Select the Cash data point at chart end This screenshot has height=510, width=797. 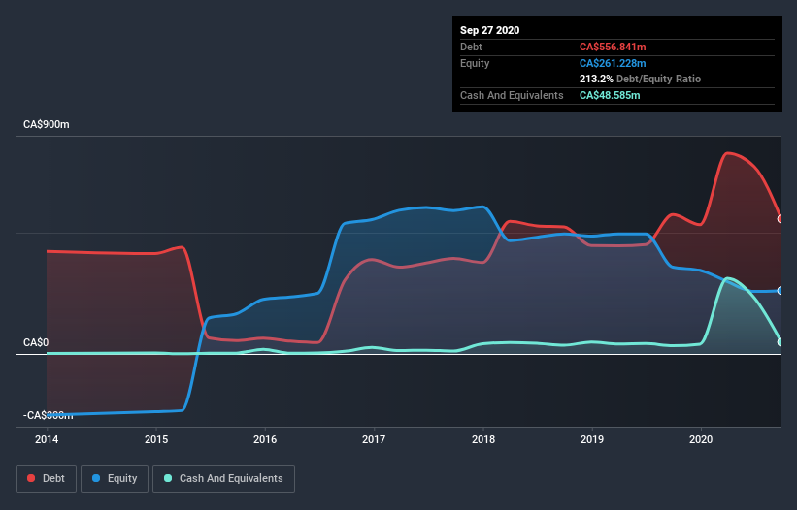pos(780,342)
